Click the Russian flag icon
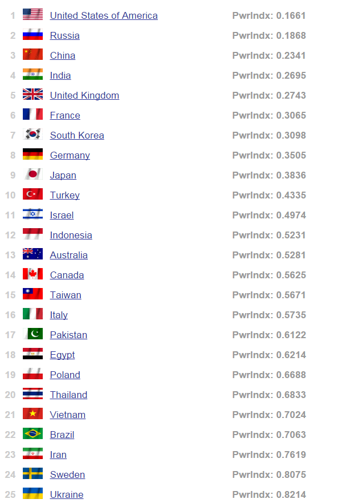The image size is (358, 503). [x=32, y=35]
